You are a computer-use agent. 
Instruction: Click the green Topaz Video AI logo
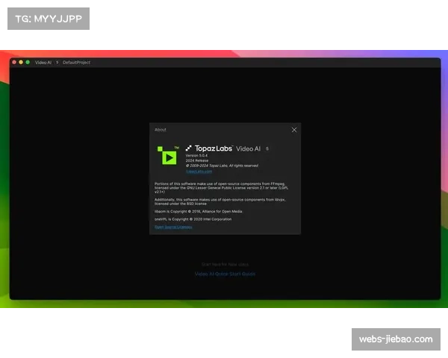point(168,155)
